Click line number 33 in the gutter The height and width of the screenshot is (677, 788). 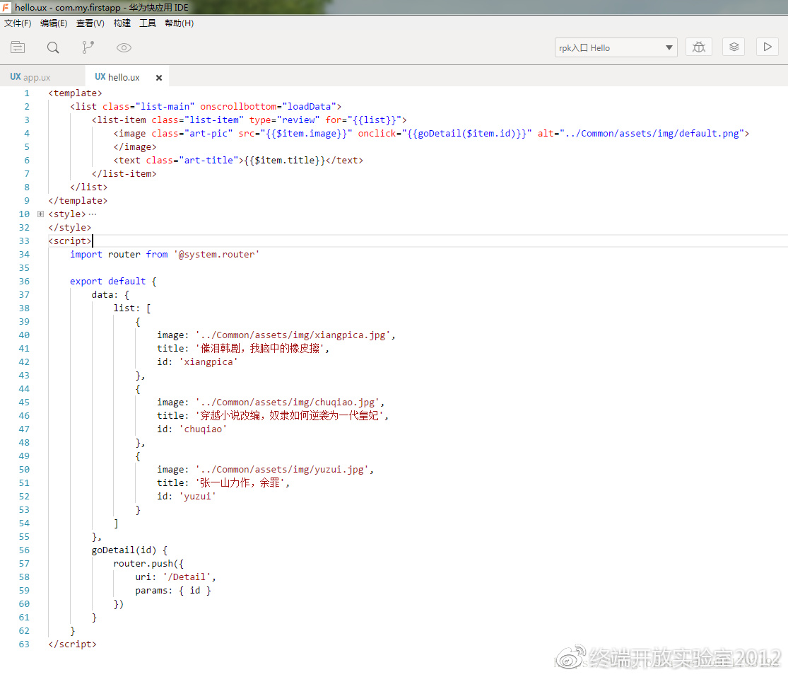[x=24, y=241]
